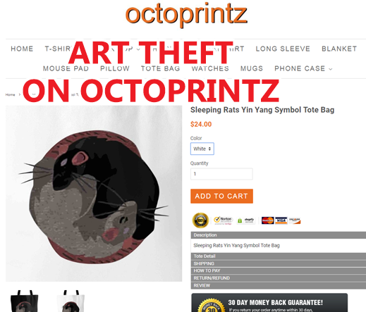Click the ADD TO CART button
Screen dimensions: 366x312
(221, 196)
